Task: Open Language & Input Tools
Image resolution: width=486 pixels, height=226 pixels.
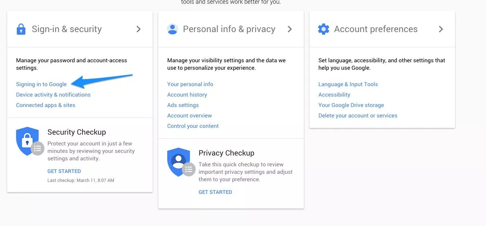Action: tap(348, 84)
